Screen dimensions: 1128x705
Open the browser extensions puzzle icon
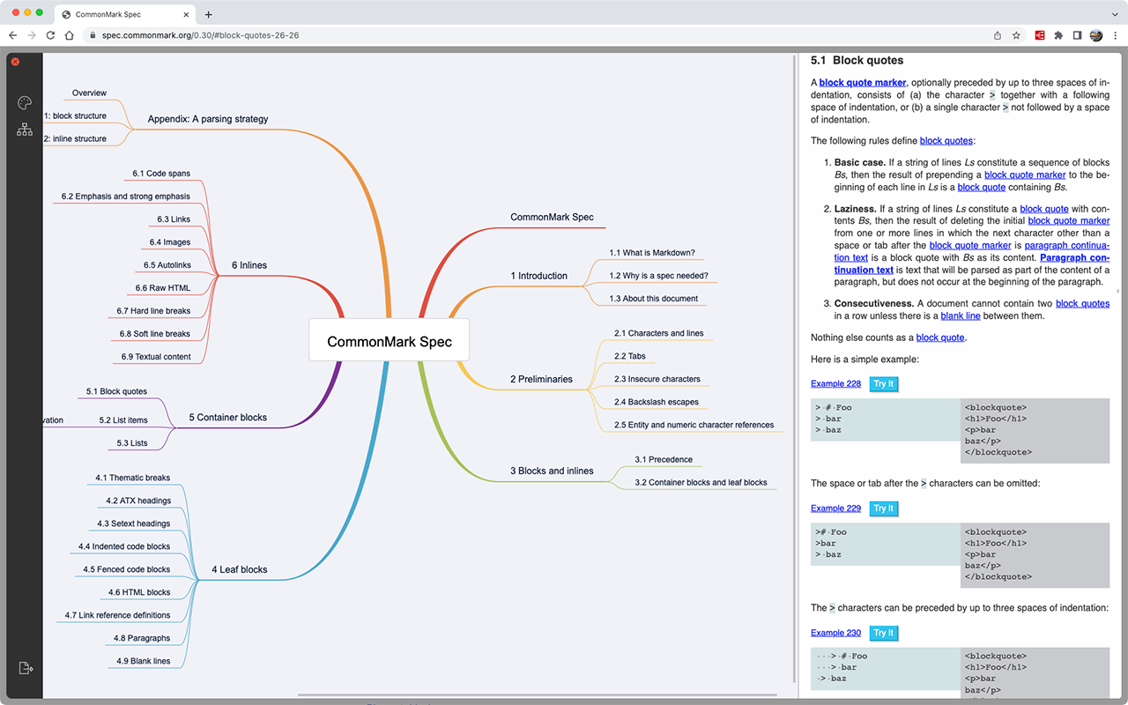1058,35
